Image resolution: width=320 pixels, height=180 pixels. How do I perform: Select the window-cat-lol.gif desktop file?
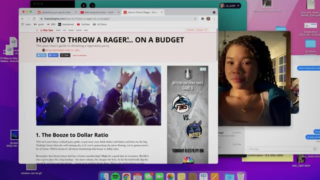point(31,169)
